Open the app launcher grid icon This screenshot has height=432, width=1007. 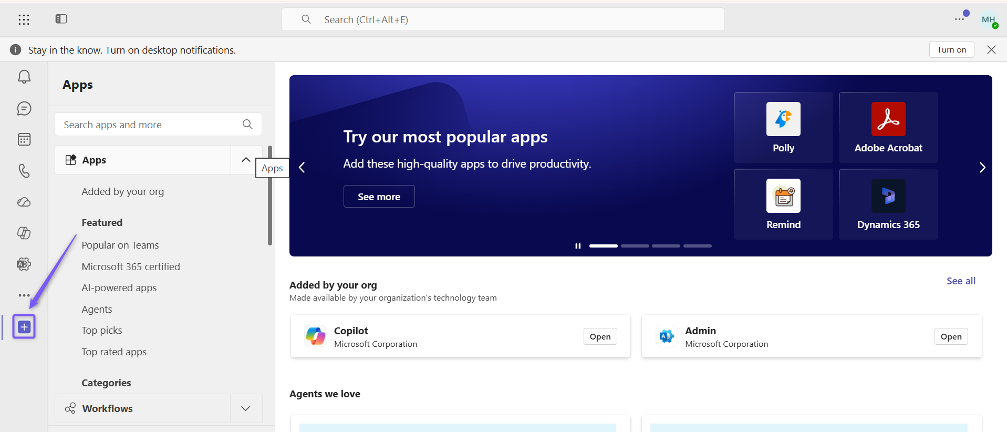click(x=24, y=19)
